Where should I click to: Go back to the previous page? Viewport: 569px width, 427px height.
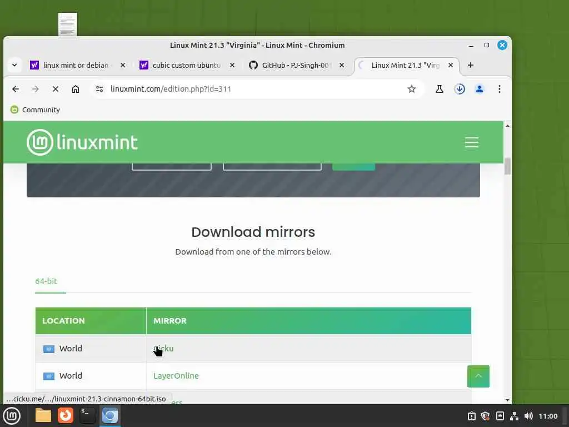(x=16, y=89)
